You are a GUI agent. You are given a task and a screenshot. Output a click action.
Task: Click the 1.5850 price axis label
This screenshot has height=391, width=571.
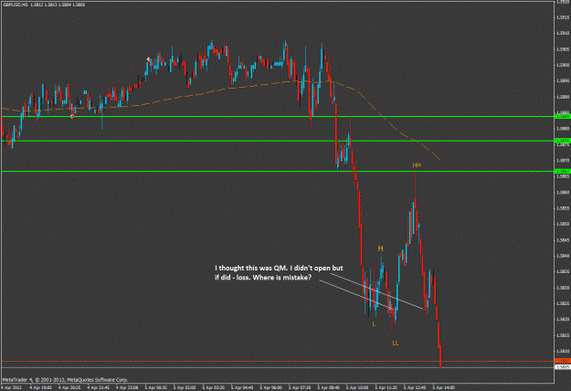tap(563, 224)
